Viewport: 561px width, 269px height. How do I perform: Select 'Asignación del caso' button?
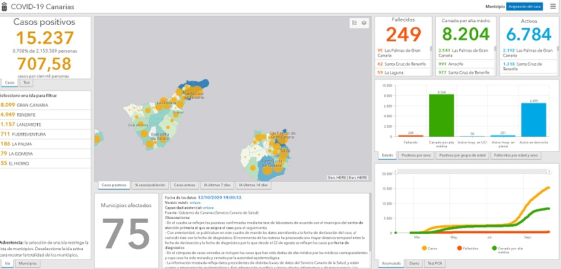click(524, 6)
